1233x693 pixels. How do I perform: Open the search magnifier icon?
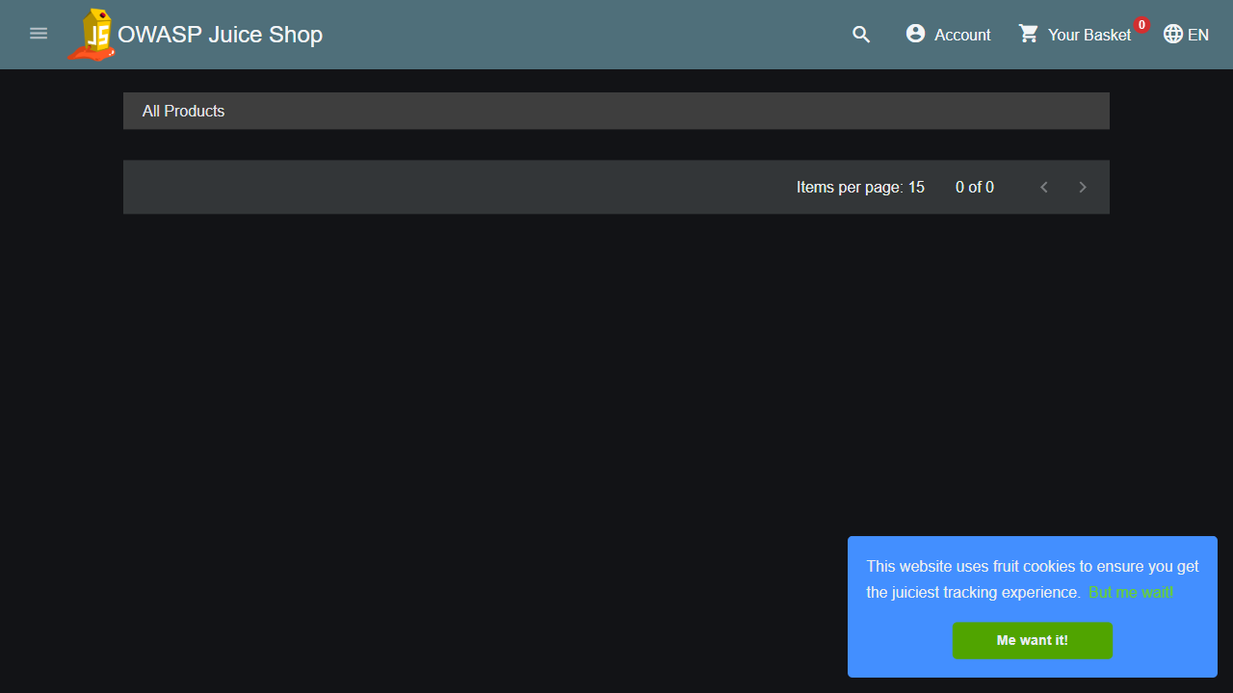pyautogui.click(x=861, y=35)
